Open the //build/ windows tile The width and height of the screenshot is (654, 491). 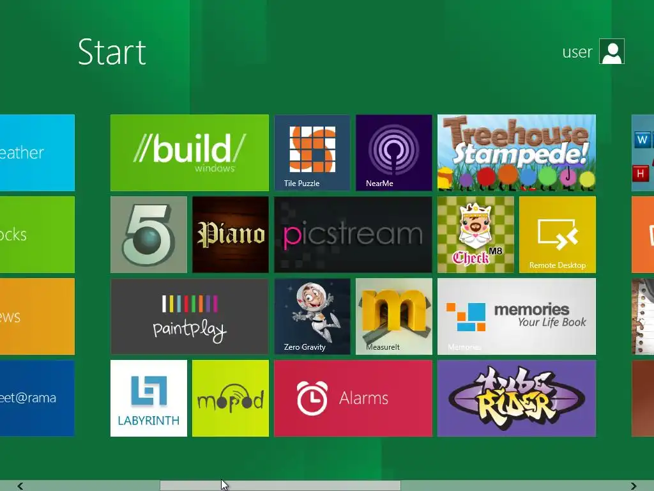click(x=189, y=152)
